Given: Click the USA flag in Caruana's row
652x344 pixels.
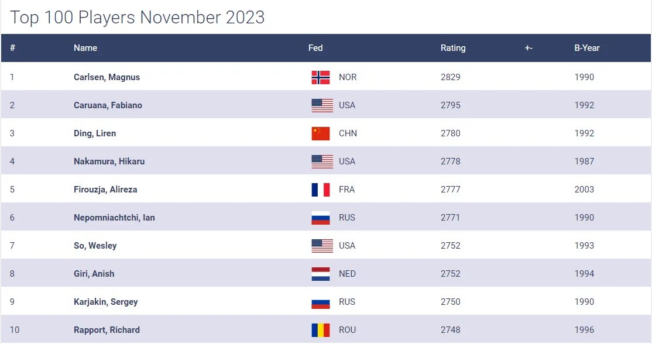Looking at the screenshot, I should tap(322, 105).
